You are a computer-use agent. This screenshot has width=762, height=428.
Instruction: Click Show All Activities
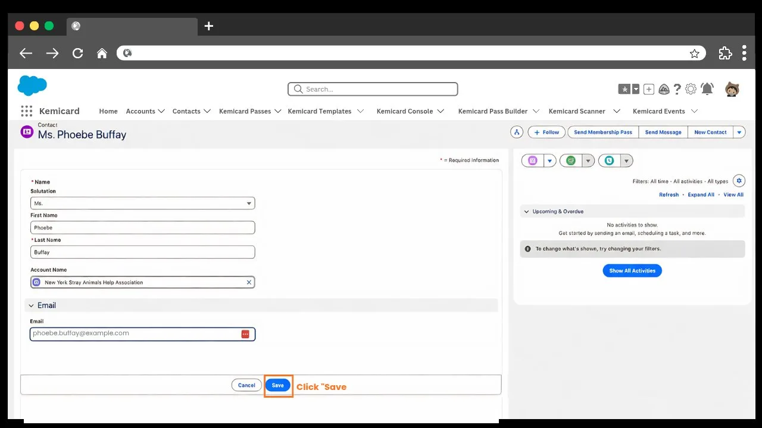(x=632, y=270)
